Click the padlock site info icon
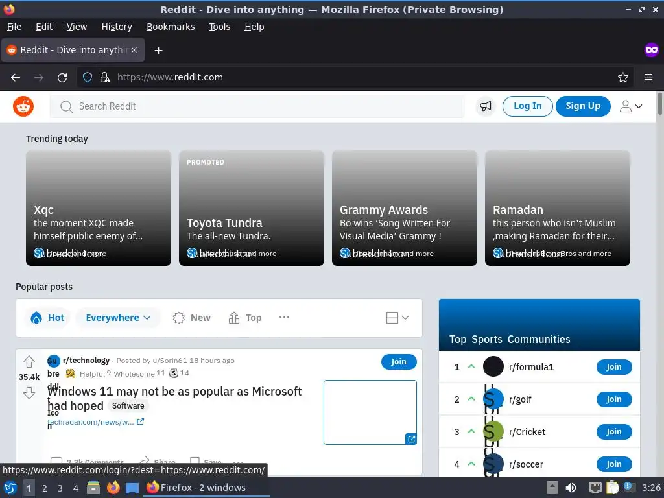 tap(104, 77)
